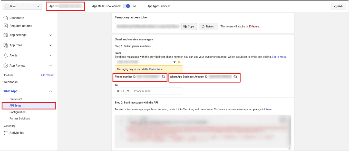Expand the App settings section
Screen dimensions: 349x151
click(x=51, y=35)
